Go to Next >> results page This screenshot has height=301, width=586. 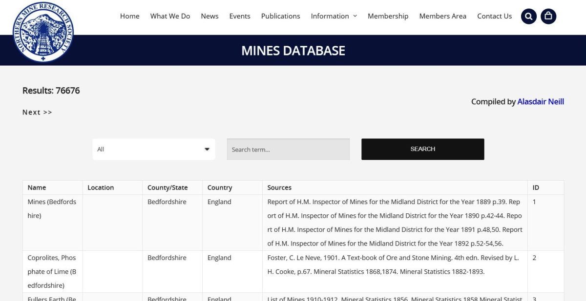click(x=37, y=113)
